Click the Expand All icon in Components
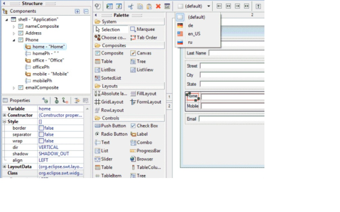 (77, 11)
